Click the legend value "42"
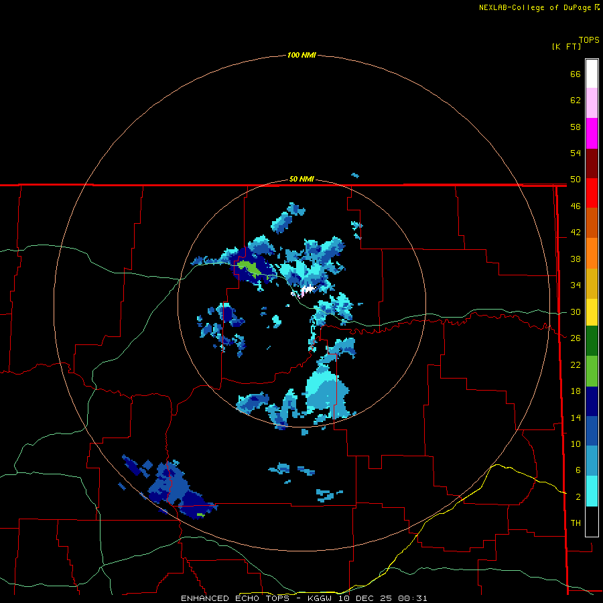 pos(576,232)
